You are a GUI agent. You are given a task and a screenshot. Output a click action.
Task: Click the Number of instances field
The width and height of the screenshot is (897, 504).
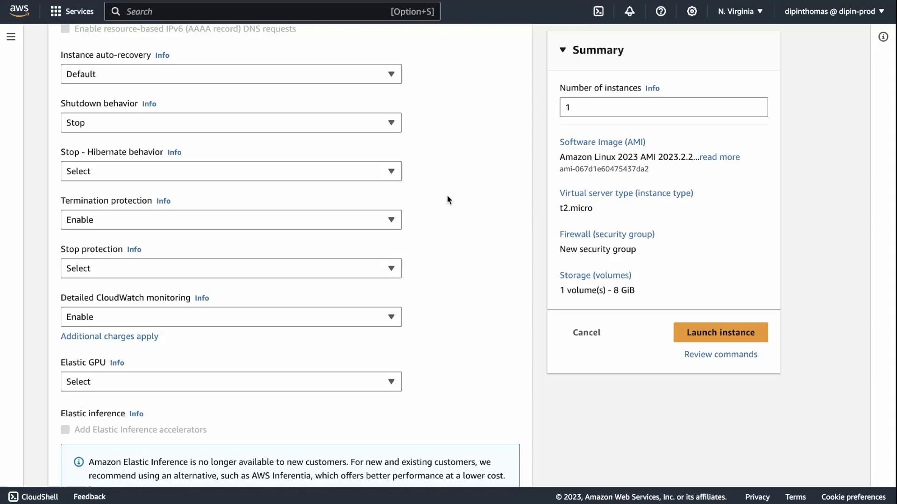pyautogui.click(x=663, y=107)
